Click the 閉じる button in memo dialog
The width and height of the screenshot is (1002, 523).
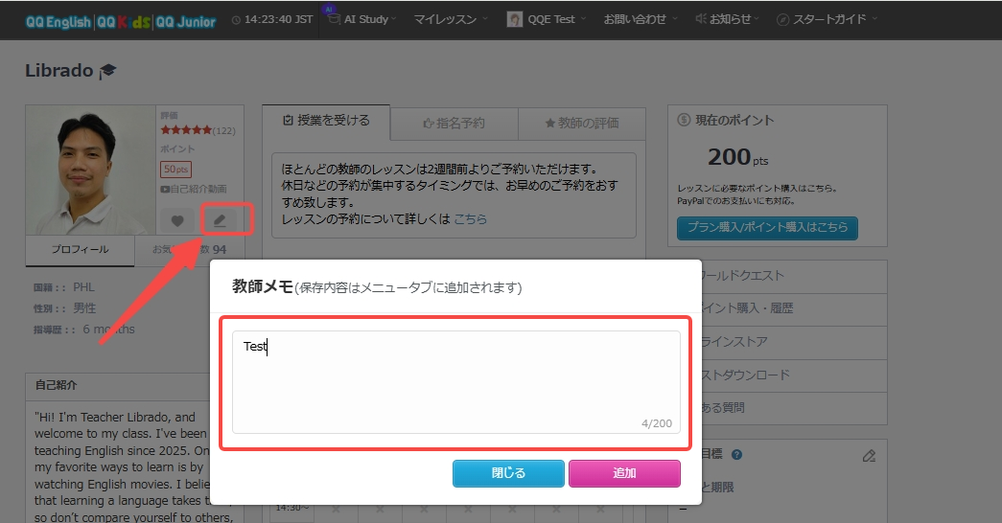pos(508,473)
